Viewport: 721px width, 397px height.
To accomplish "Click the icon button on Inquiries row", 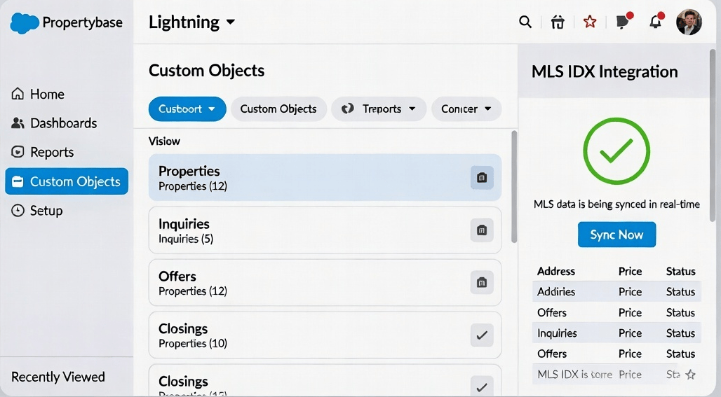I will coord(482,230).
